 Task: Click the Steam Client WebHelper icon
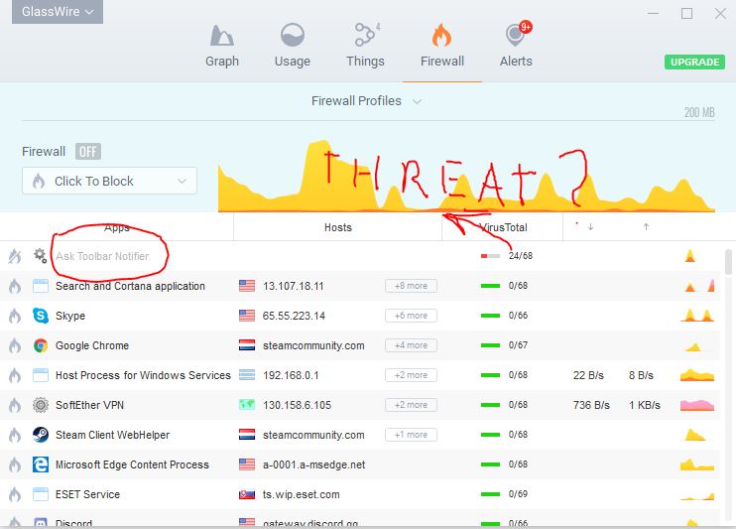pos(41,435)
